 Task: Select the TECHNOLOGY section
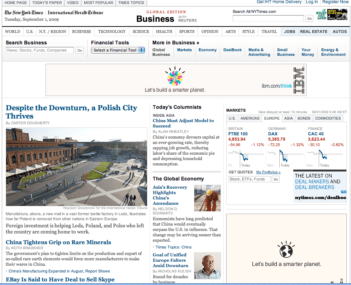point(112,32)
